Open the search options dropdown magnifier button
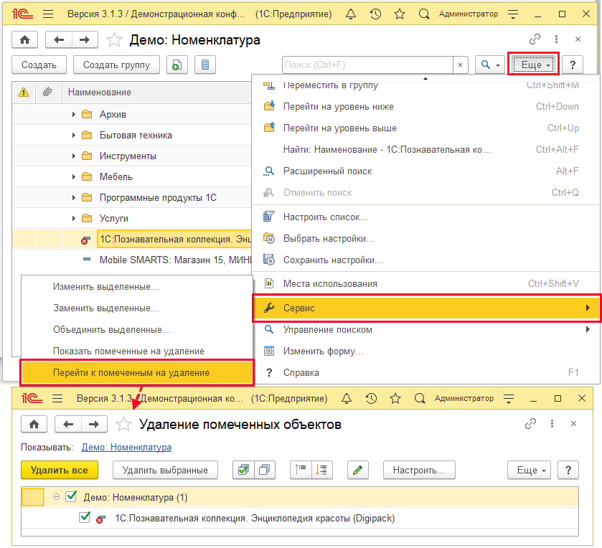Image resolution: width=602 pixels, height=548 pixels. [490, 65]
